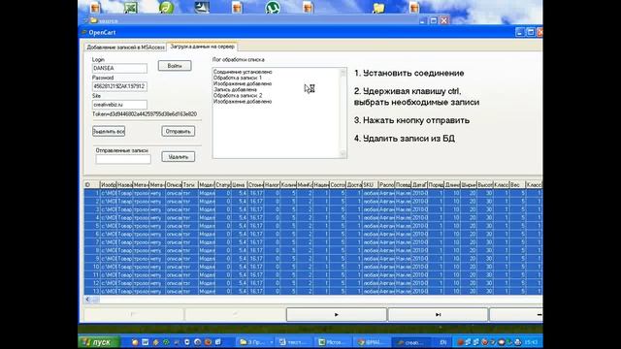Click the SKU column header
This screenshot has width=621, height=349.
tap(370, 185)
